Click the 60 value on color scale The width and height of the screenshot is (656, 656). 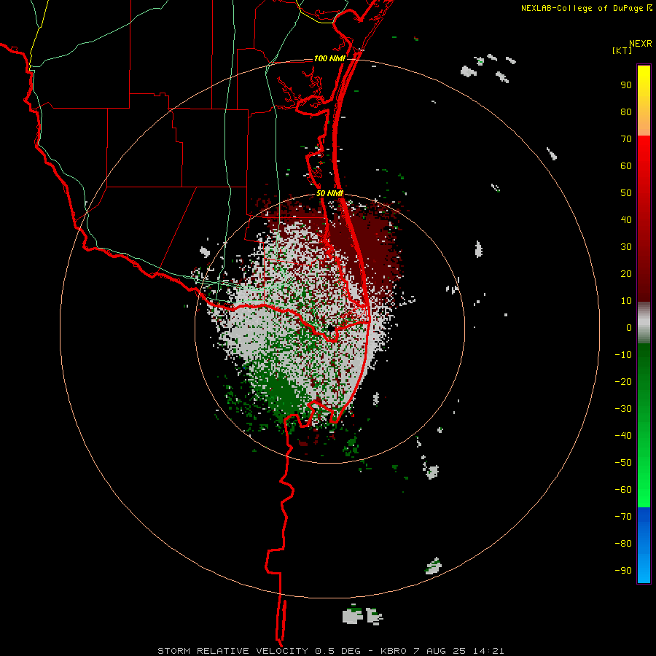[x=626, y=166]
